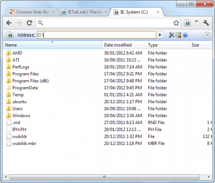The height and width of the screenshot is (183, 215).
Task: Select the Program Files (x86) folder
Action: point(31,81)
